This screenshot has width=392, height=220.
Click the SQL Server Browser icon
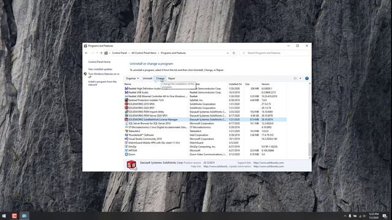click(126, 123)
